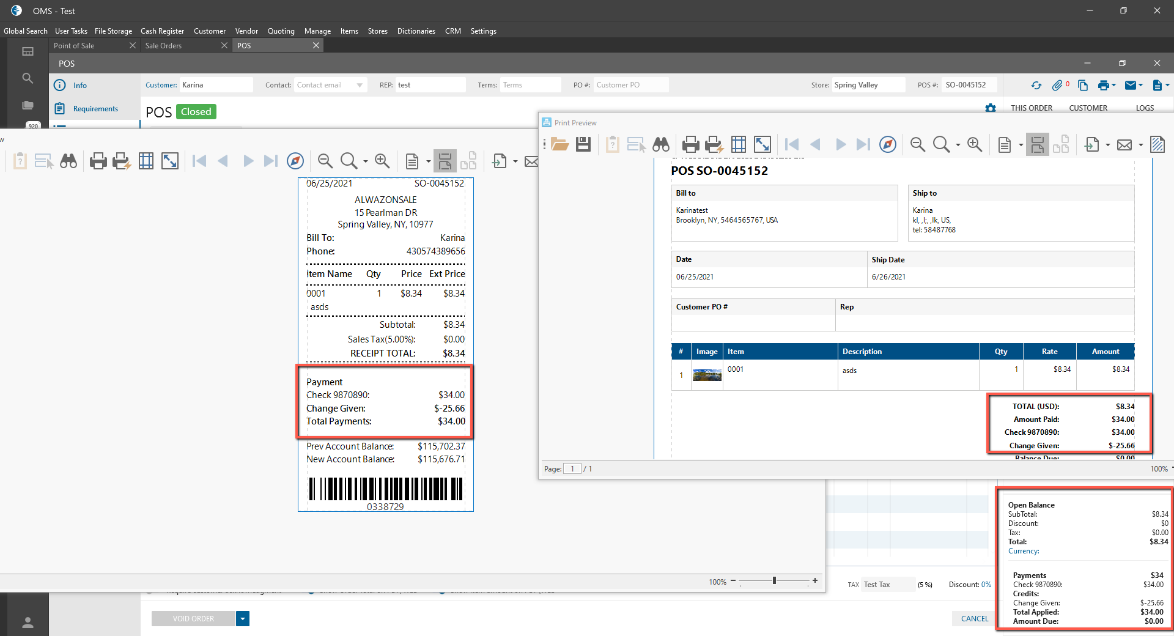Click the CANCEL button
1174x636 pixels.
coord(974,619)
